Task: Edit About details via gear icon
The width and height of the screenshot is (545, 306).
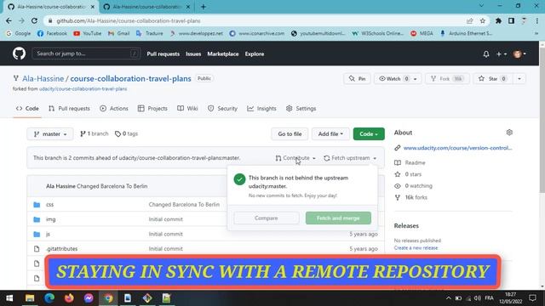Action: coord(509,133)
